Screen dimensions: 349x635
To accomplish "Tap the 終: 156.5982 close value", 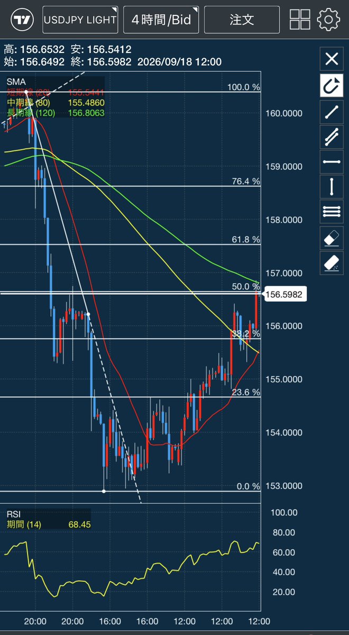I will tap(102, 62).
